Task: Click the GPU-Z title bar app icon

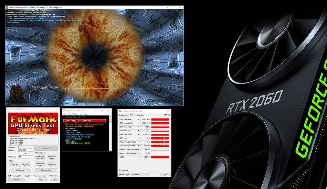Action: click(x=120, y=111)
